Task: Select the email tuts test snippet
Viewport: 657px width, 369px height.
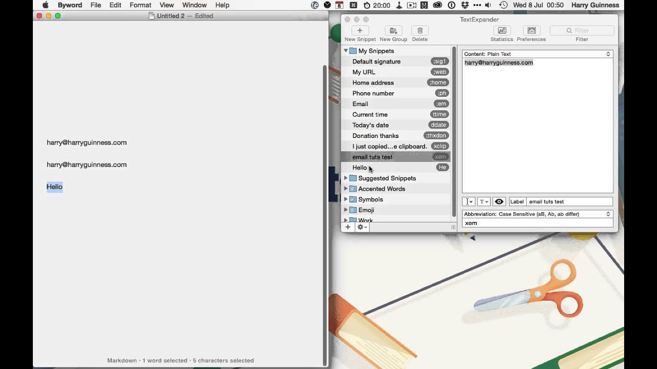Action: click(x=396, y=157)
